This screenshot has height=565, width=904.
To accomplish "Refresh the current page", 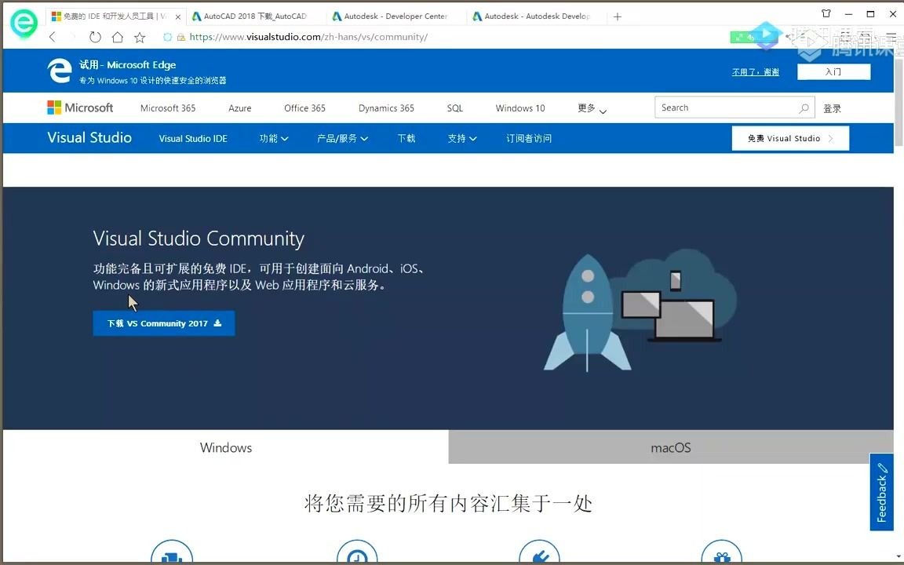I will coord(94,36).
